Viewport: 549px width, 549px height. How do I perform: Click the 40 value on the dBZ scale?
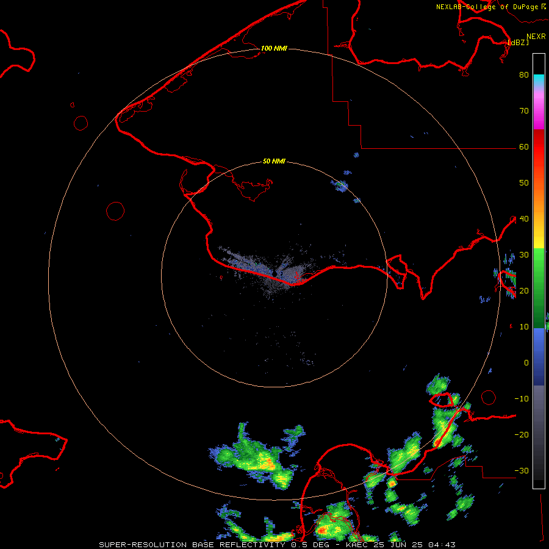(524, 218)
